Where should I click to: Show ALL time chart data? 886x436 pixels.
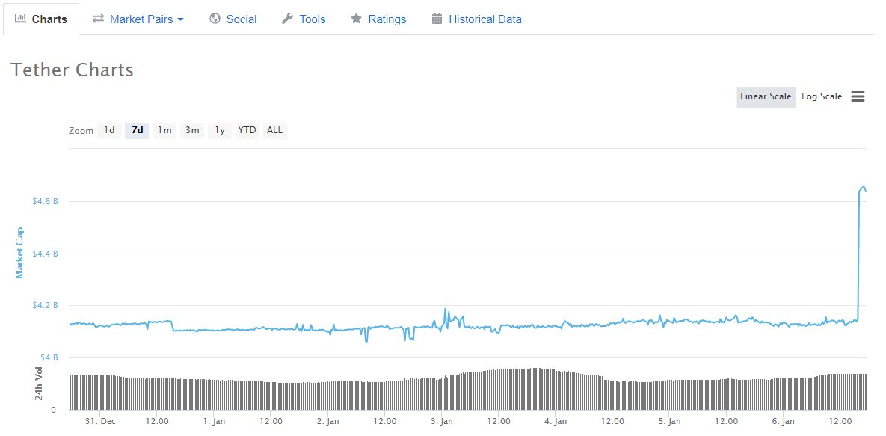pyautogui.click(x=274, y=130)
